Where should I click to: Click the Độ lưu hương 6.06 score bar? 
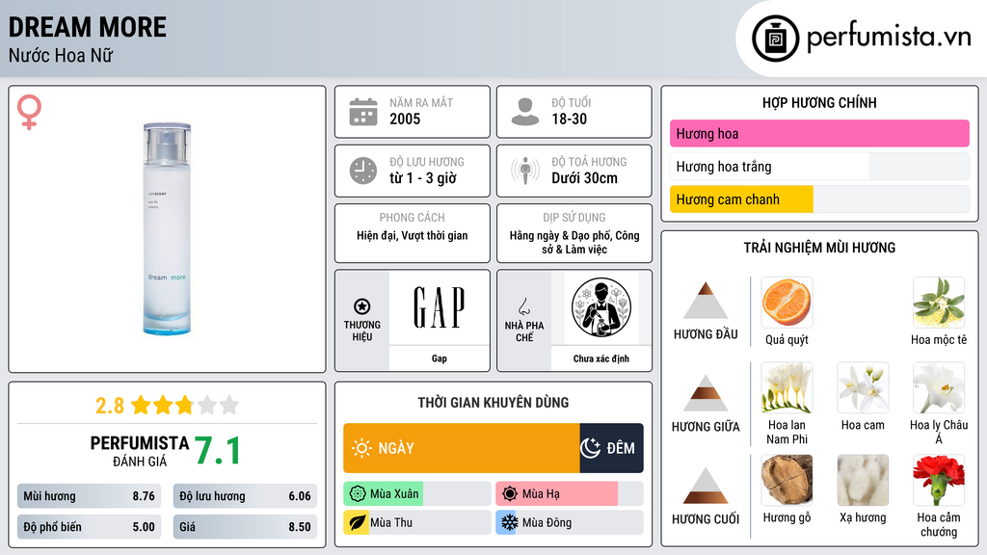coord(245,496)
